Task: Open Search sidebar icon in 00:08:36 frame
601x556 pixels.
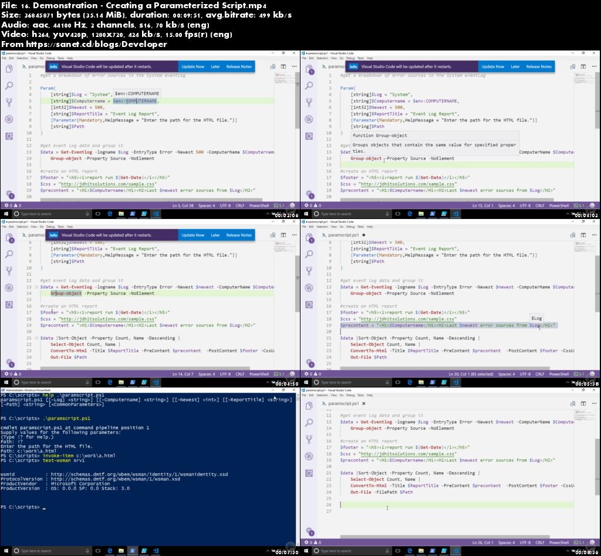Action: tap(309, 423)
